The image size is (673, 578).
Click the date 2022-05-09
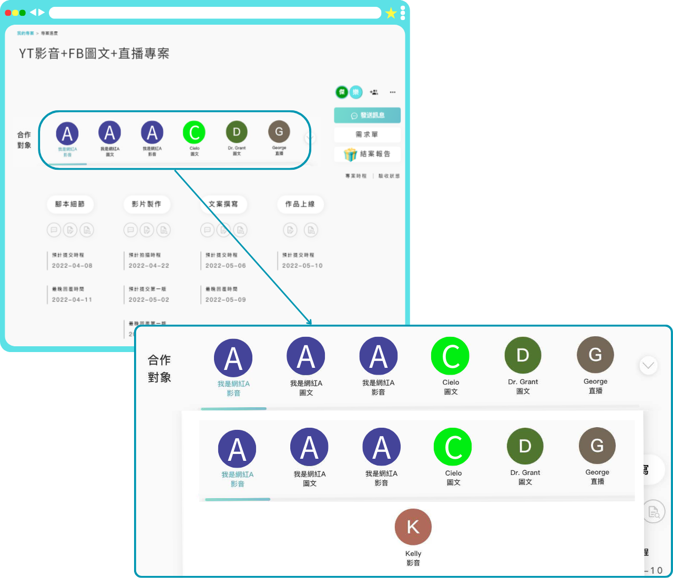pos(226,300)
